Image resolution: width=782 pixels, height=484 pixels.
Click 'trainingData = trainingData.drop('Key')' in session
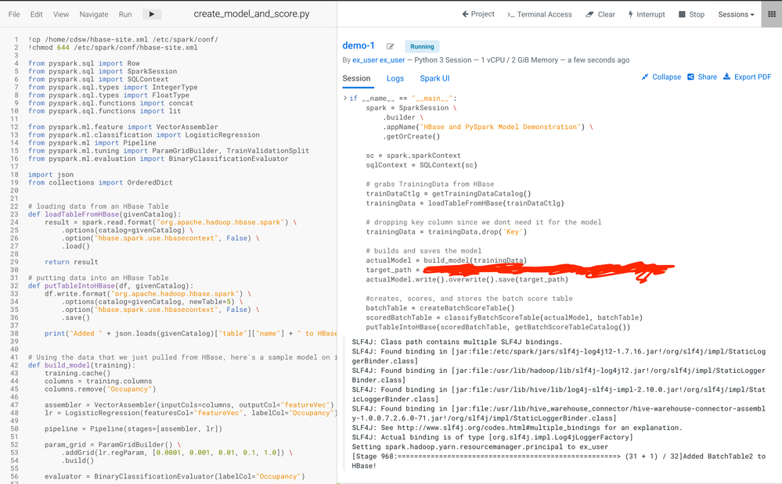click(x=446, y=231)
